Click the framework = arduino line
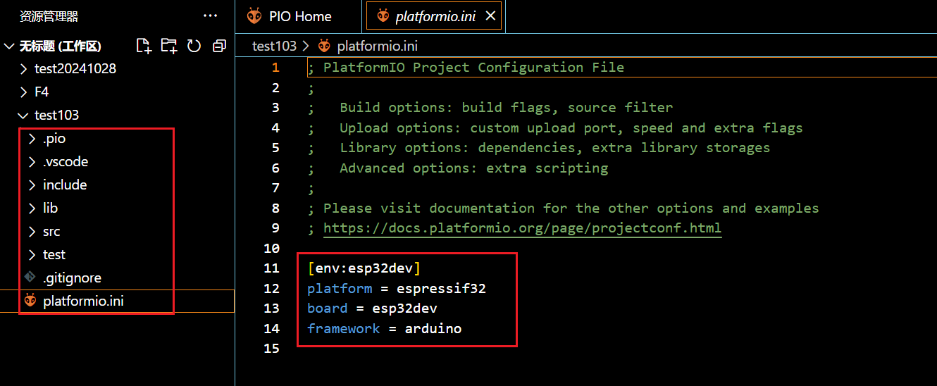The height and width of the screenshot is (386, 937). coord(385,329)
